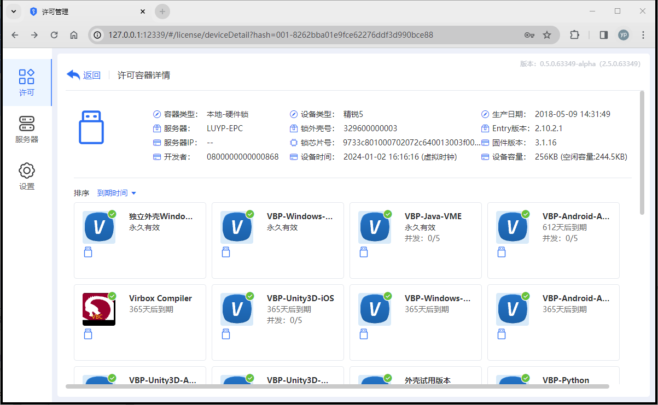Select the VBP-Java-VME license icon
Screen dimensions: 658x405
point(375,227)
